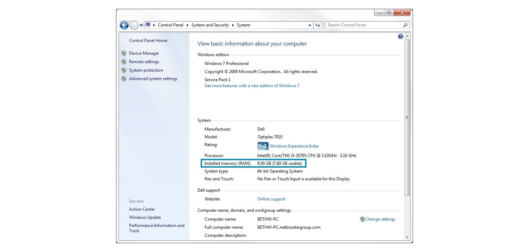
Task: Select System and Security in the breadcrumb
Action: (210, 25)
